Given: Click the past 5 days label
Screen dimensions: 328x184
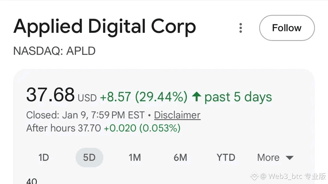Looking at the screenshot, I should pos(238,97).
